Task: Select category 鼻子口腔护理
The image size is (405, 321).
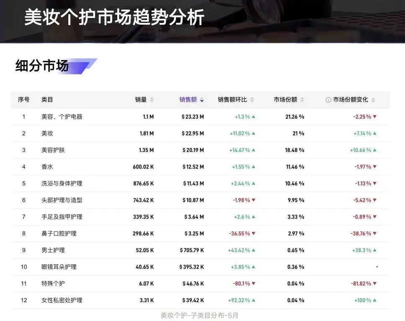Action: pyautogui.click(x=59, y=233)
